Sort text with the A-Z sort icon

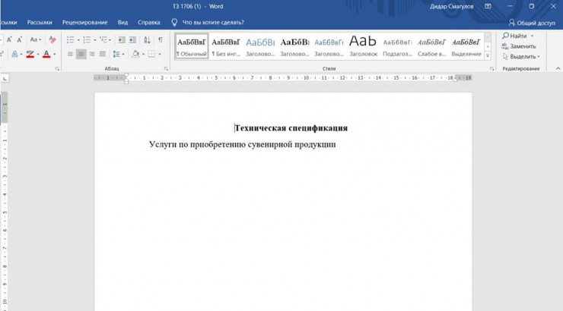(x=148, y=39)
